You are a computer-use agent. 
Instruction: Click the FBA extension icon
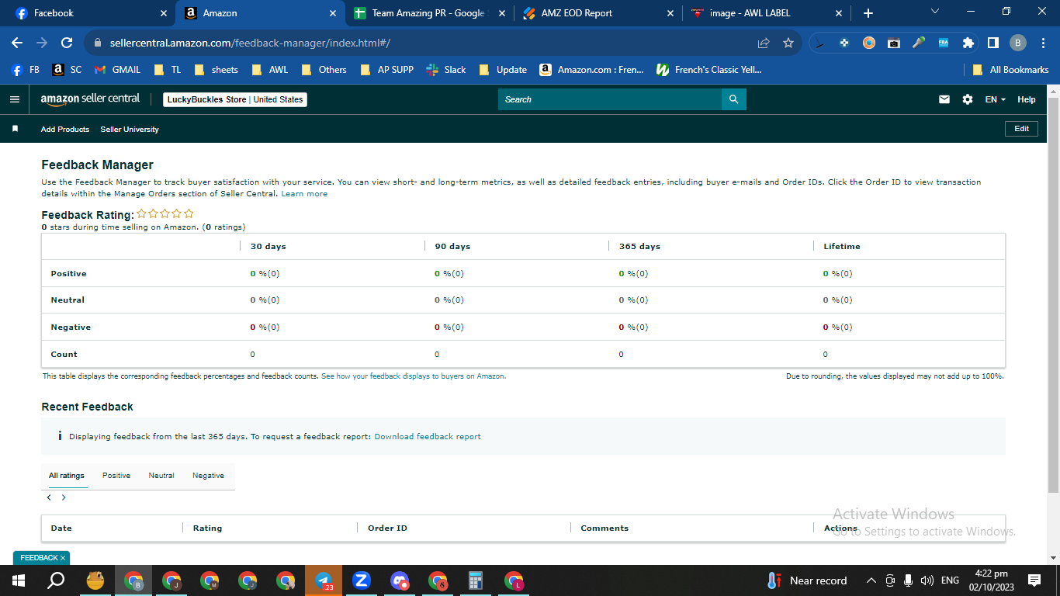tap(944, 43)
